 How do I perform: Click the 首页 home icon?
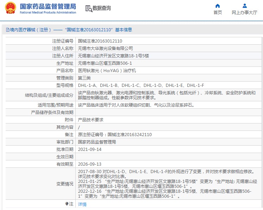click(x=218, y=6)
